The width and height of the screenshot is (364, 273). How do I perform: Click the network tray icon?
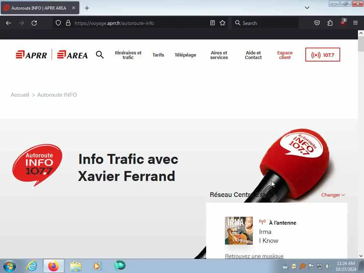click(320, 267)
